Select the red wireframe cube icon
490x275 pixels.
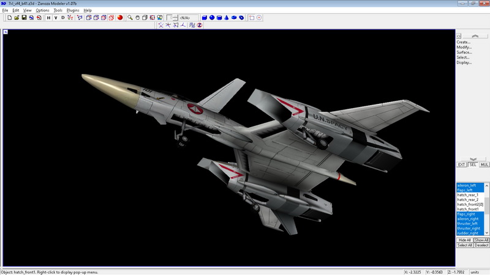pyautogui.click(x=111, y=18)
